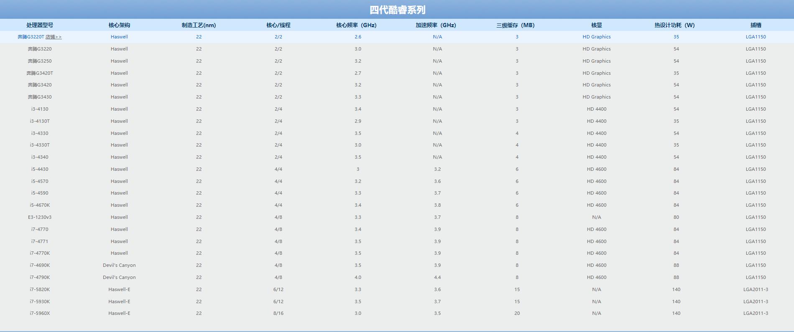The image size is (794, 332).
Task: Select the i7-5960X row name
Action: point(40,313)
